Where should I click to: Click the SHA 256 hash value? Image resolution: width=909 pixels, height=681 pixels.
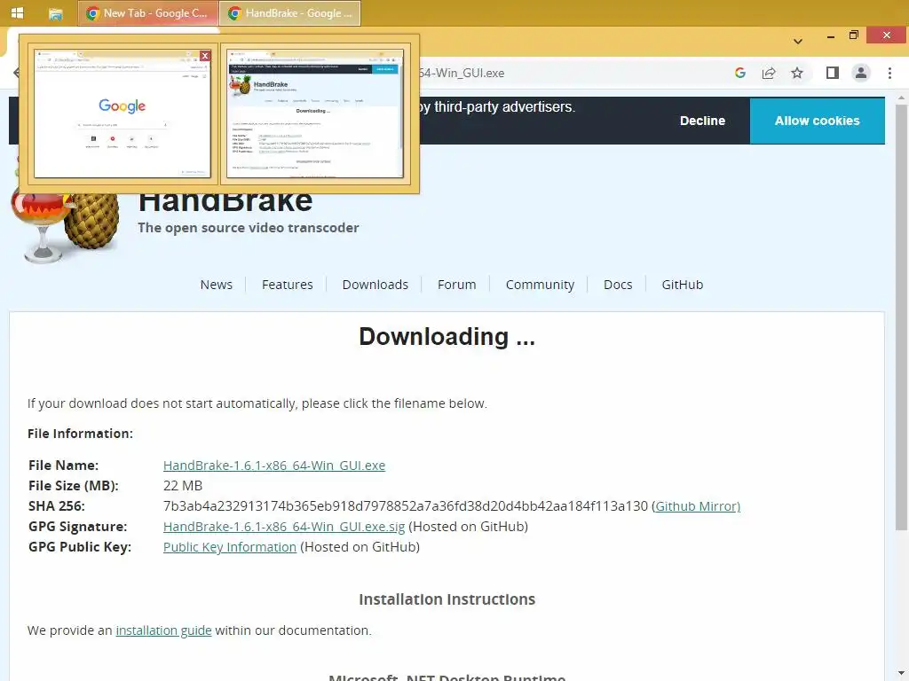[x=405, y=506]
